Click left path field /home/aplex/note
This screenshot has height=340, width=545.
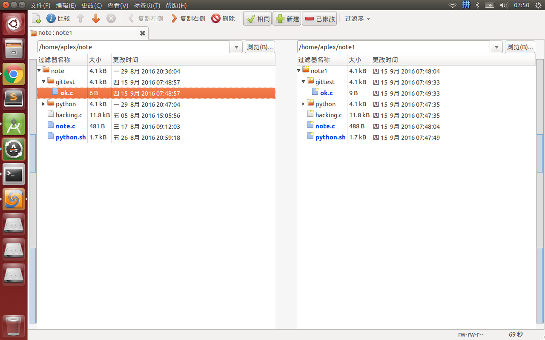[134, 47]
